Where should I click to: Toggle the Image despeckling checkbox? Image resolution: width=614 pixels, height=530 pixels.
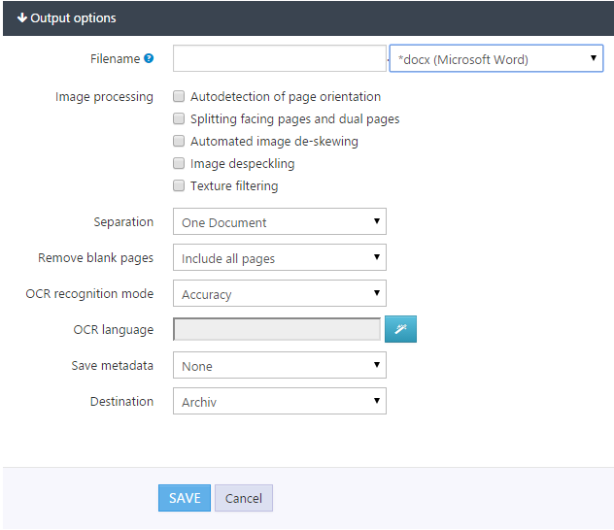click(179, 164)
